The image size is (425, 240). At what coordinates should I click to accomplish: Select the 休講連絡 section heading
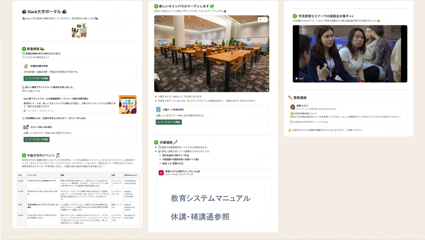(166, 142)
